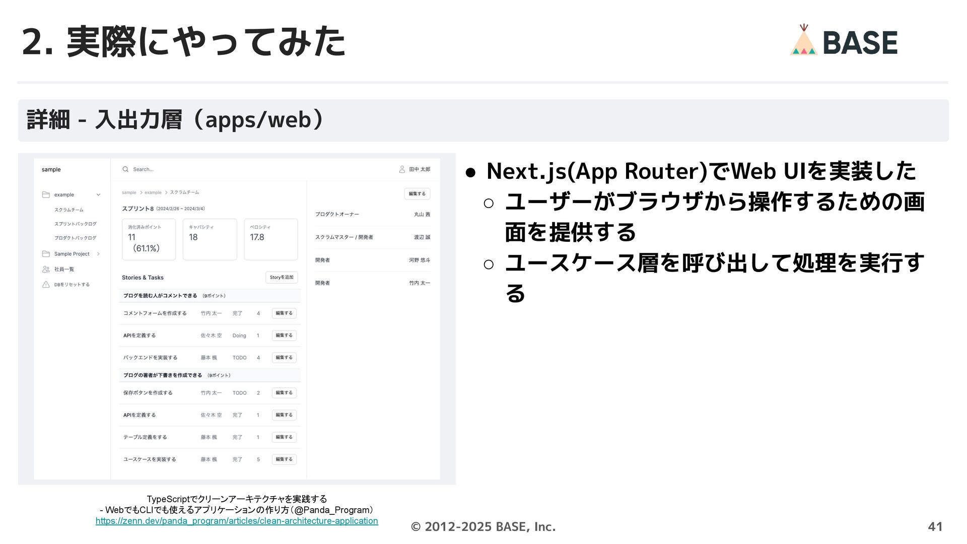Click the 社員一覧 people icon

[46, 269]
